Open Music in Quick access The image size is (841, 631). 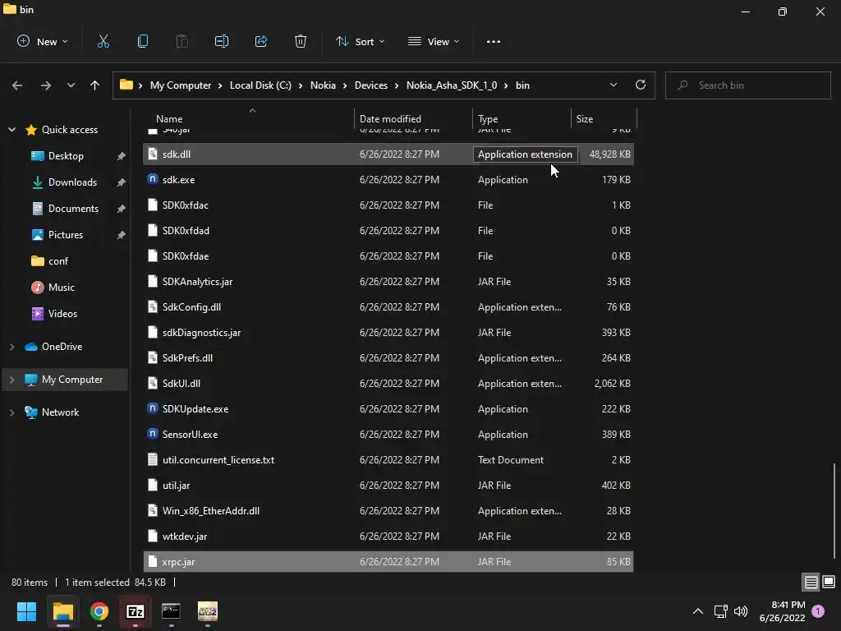pyautogui.click(x=61, y=287)
